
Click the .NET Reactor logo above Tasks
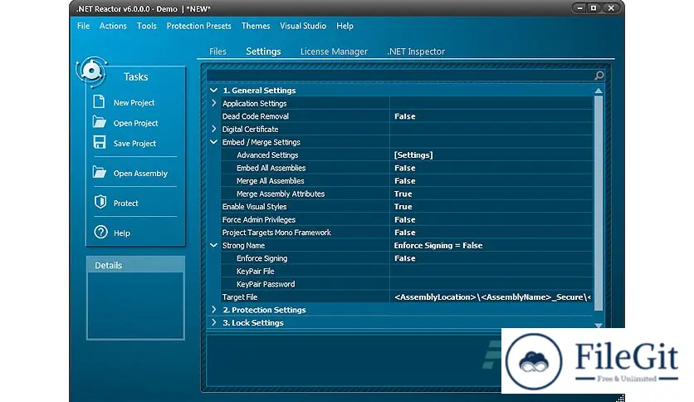click(x=91, y=71)
